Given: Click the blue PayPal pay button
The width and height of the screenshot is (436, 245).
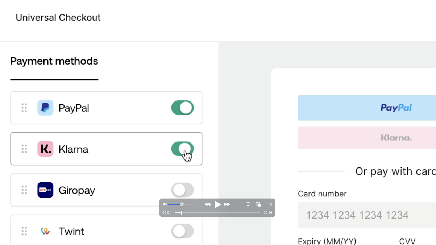Looking at the screenshot, I should click(x=367, y=108).
